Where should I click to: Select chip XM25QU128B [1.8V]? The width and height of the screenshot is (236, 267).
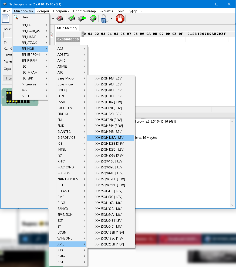(111, 233)
